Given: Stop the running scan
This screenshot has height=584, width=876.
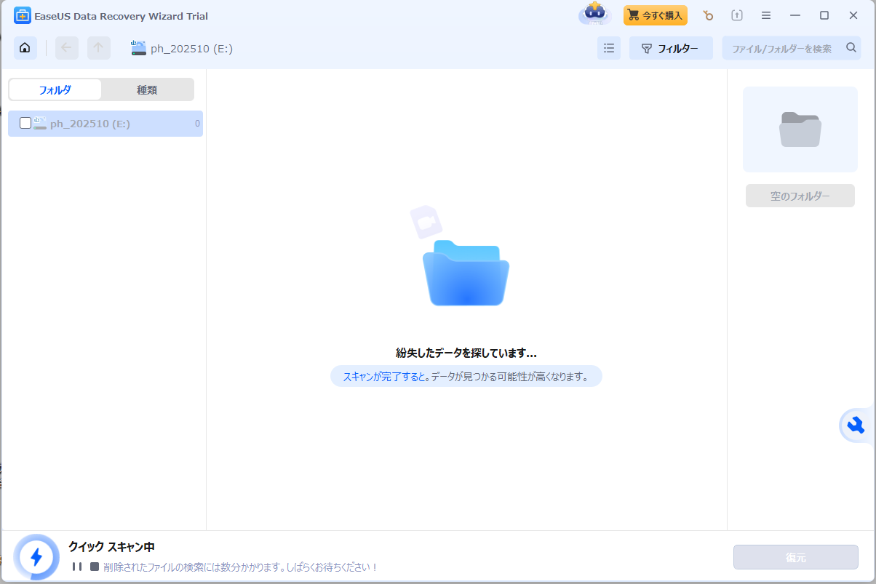Looking at the screenshot, I should tap(95, 565).
